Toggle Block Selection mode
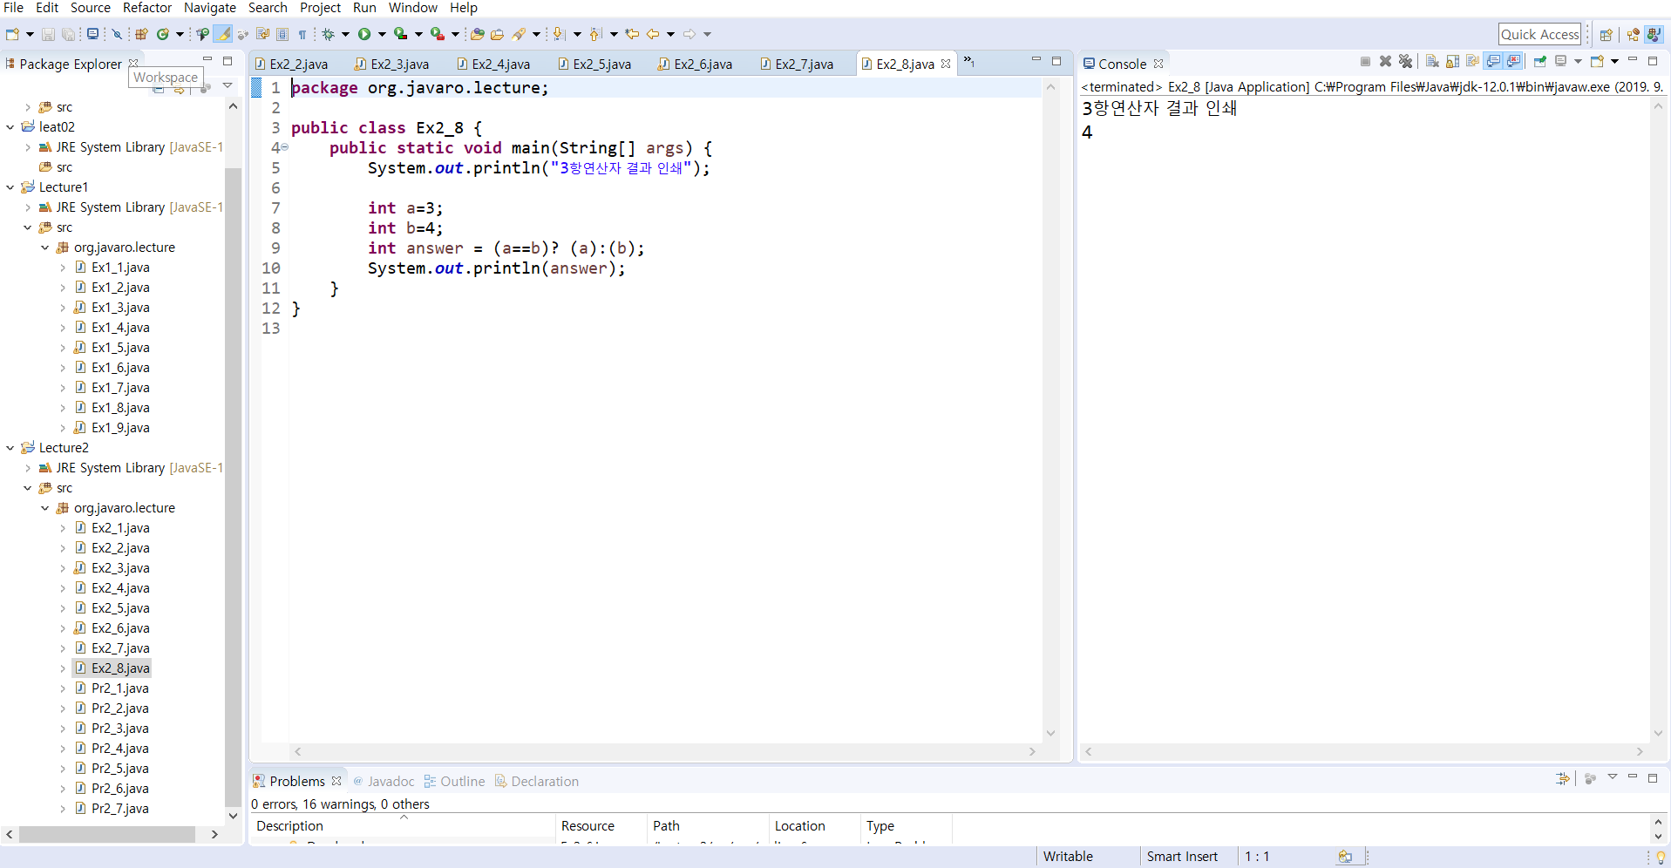The height and width of the screenshot is (868, 1671). [x=282, y=34]
